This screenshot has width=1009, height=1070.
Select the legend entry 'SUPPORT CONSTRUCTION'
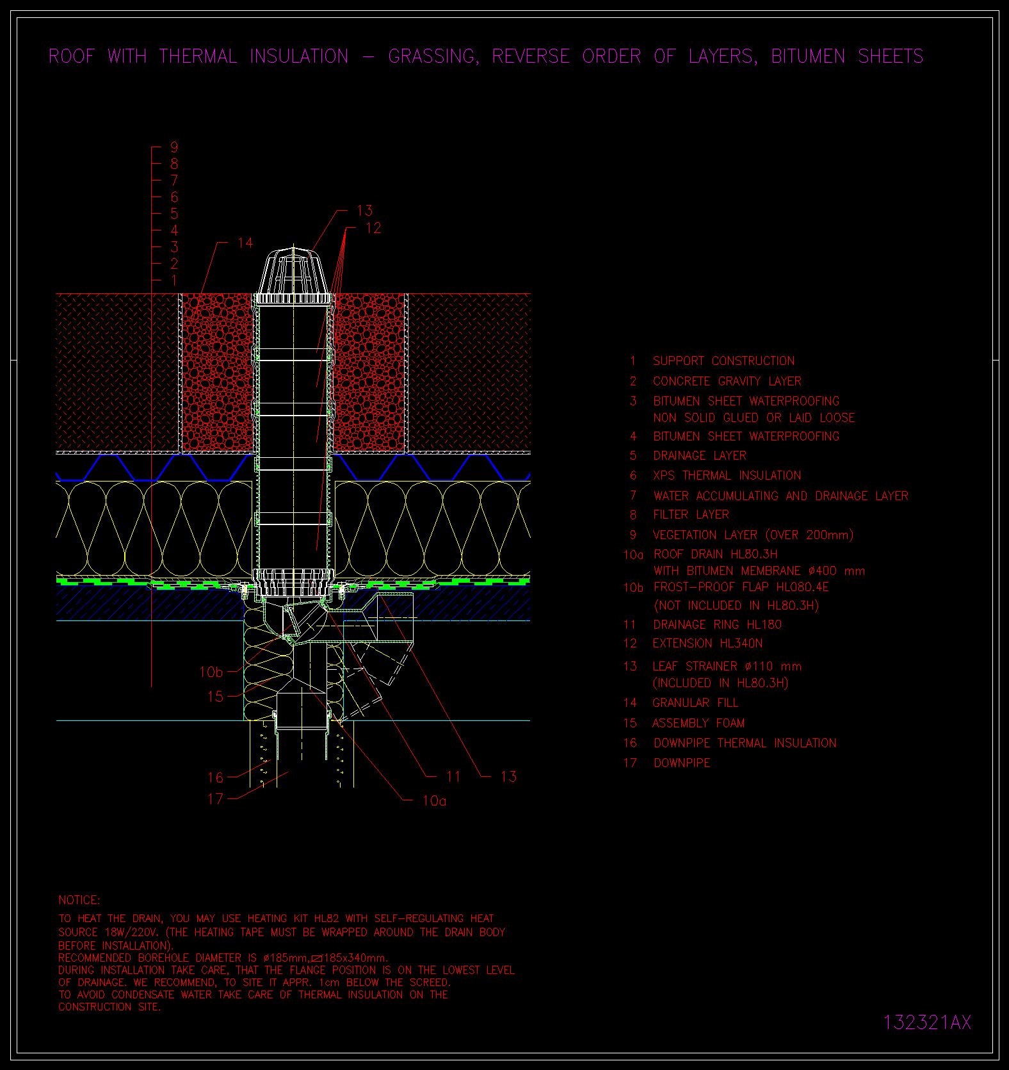point(723,361)
